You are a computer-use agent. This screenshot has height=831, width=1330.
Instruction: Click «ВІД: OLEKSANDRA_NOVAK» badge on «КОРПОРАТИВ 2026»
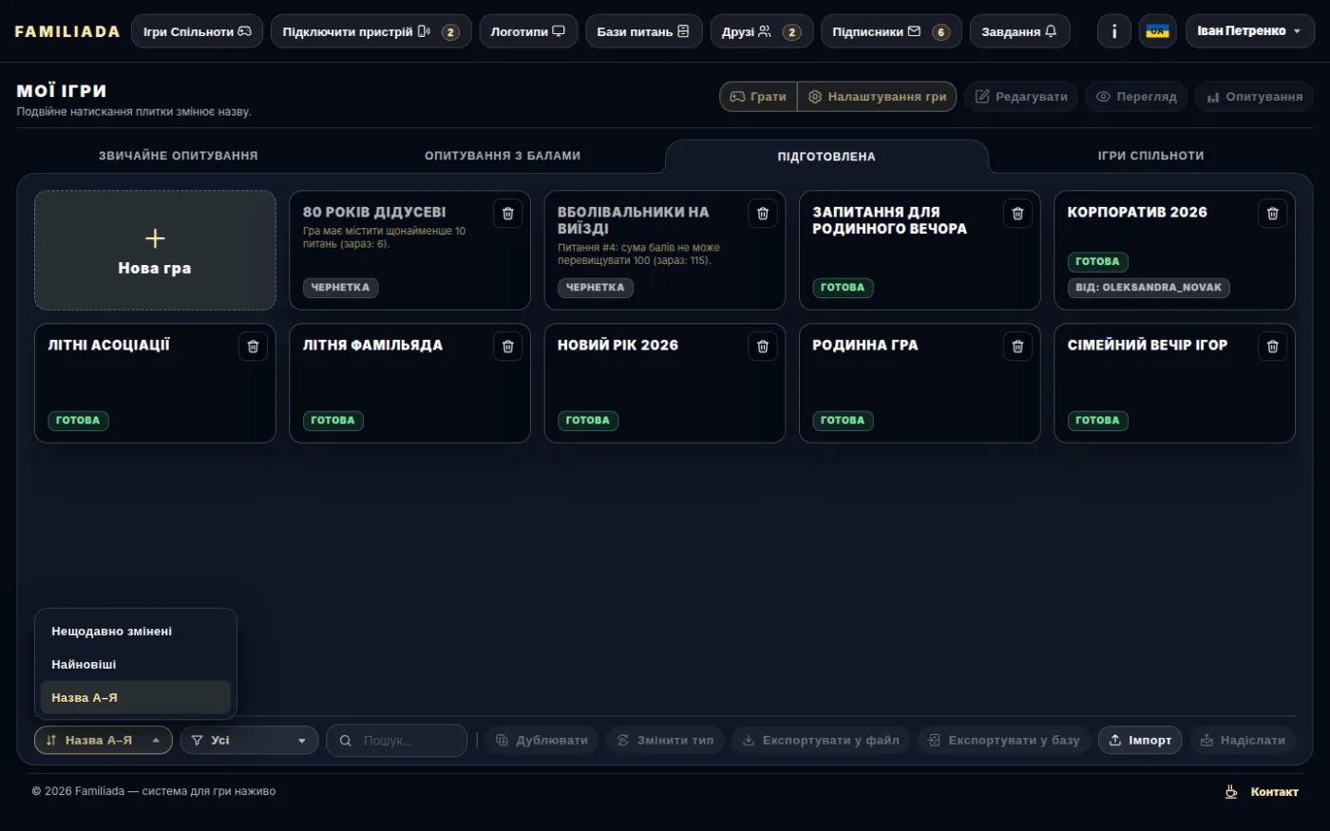coord(1149,288)
